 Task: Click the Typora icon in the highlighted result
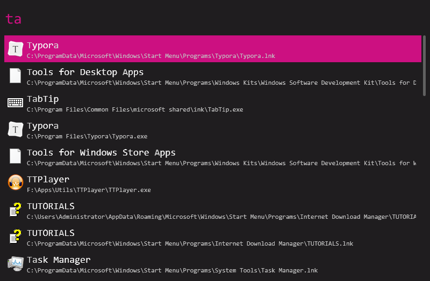pyautogui.click(x=16, y=49)
